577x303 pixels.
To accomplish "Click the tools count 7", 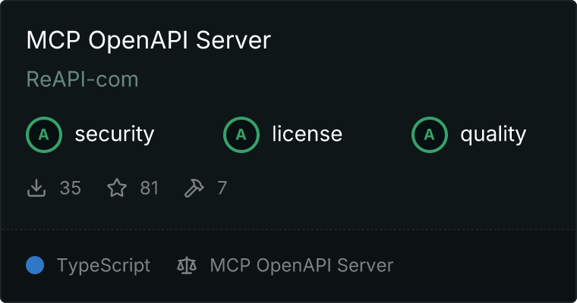I will tap(222, 188).
